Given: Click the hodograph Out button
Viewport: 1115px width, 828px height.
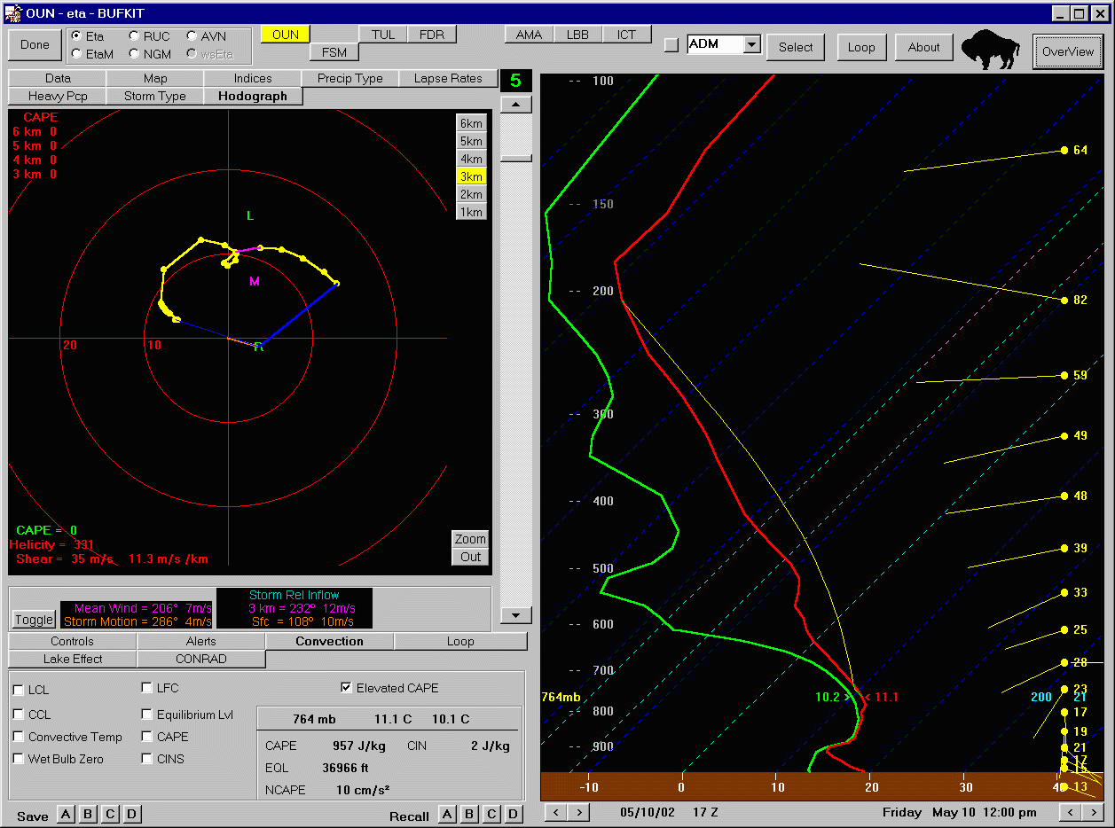Looking at the screenshot, I should click(x=470, y=557).
